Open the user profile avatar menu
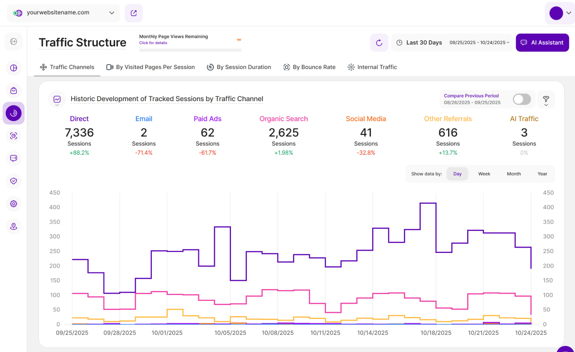Screen dimensions: 575x352 tap(560, 13)
